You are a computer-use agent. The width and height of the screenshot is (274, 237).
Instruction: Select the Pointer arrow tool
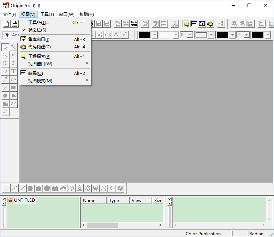pos(5,47)
